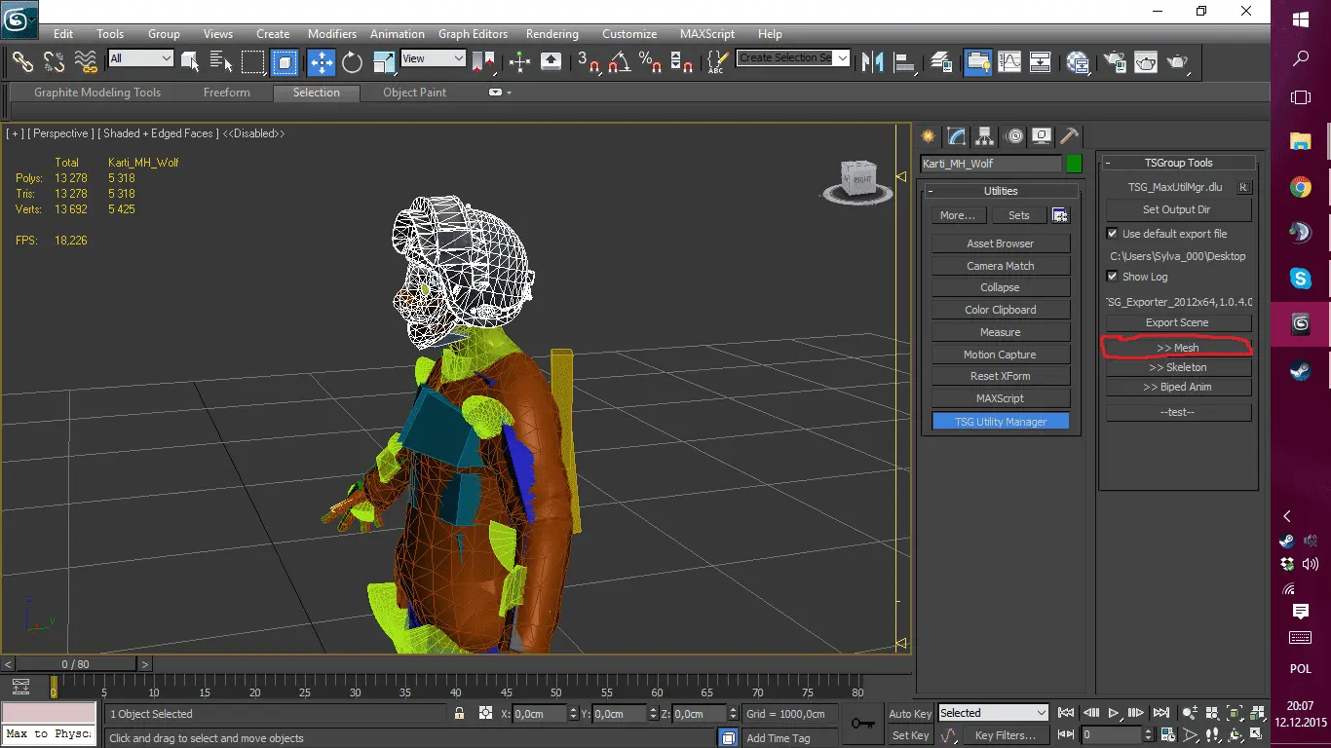Open Rendered Frame Window icon

[x=1147, y=62]
